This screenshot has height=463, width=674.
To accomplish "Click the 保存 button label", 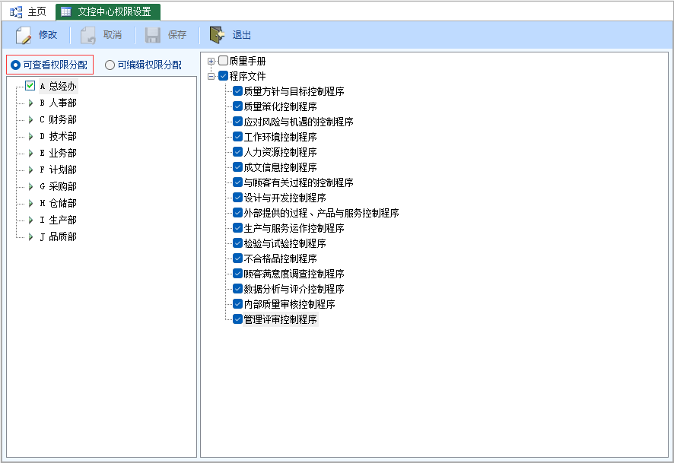I will click(176, 35).
